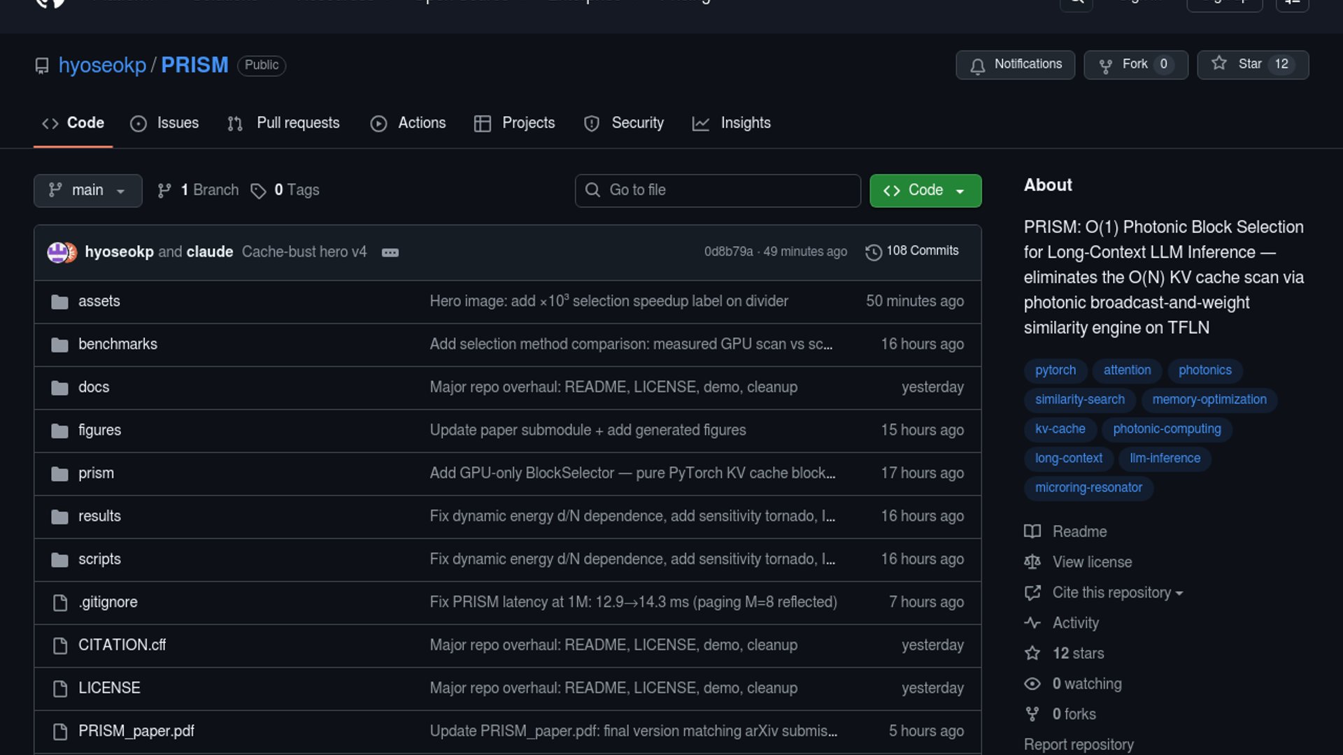Expand the commit message ellipsis button
1343x755 pixels.
[390, 252]
